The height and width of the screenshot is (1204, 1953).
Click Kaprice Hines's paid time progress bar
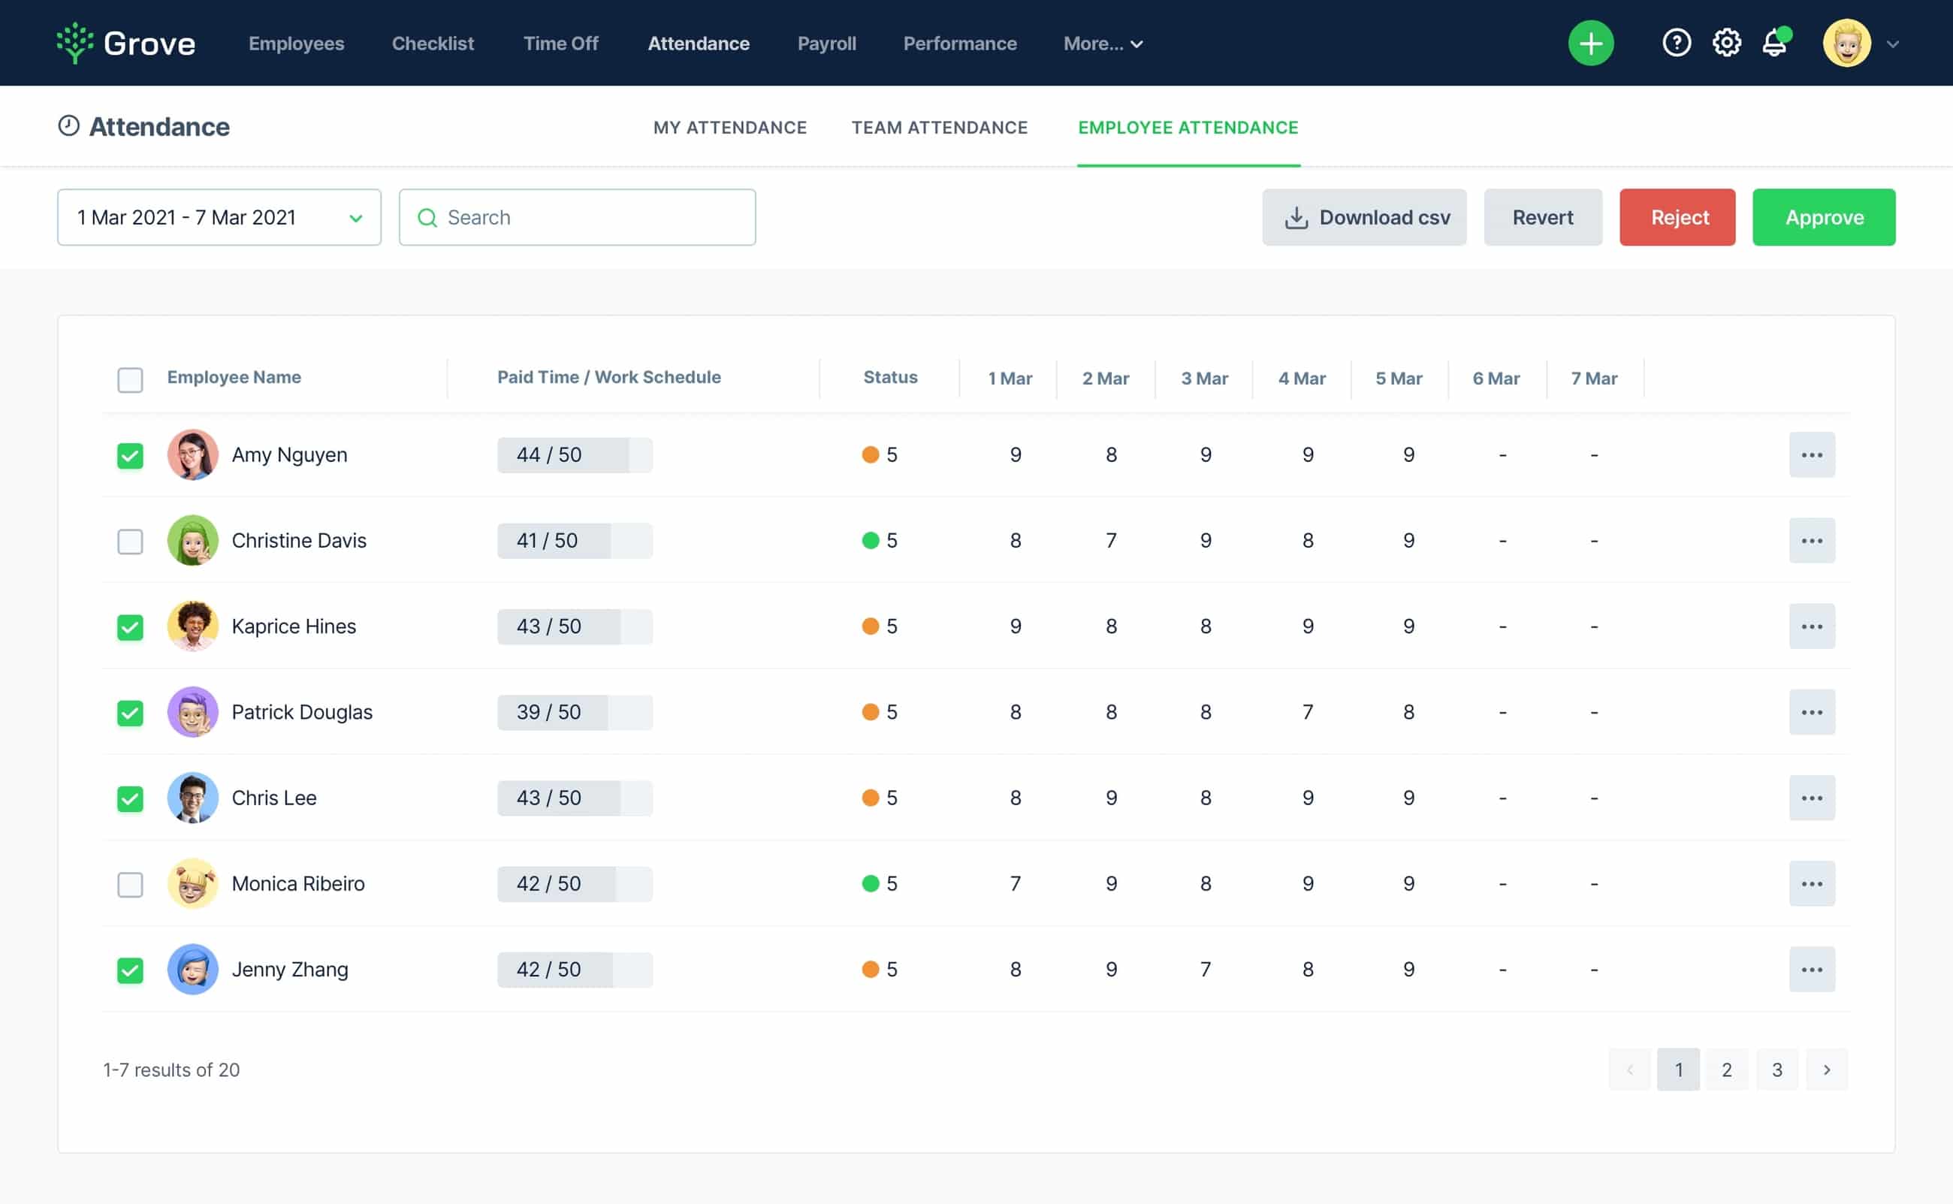pos(575,626)
